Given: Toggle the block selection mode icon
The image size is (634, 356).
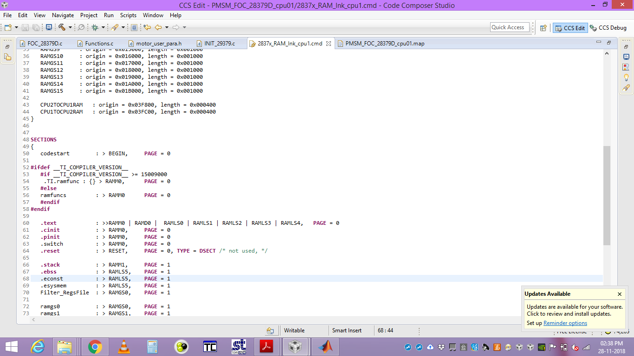Looking at the screenshot, I should pyautogui.click(x=134, y=27).
